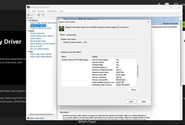Viewport: 185px width, 125px height.
Task: Open the Home toolbar icon
Action: pos(43,15)
